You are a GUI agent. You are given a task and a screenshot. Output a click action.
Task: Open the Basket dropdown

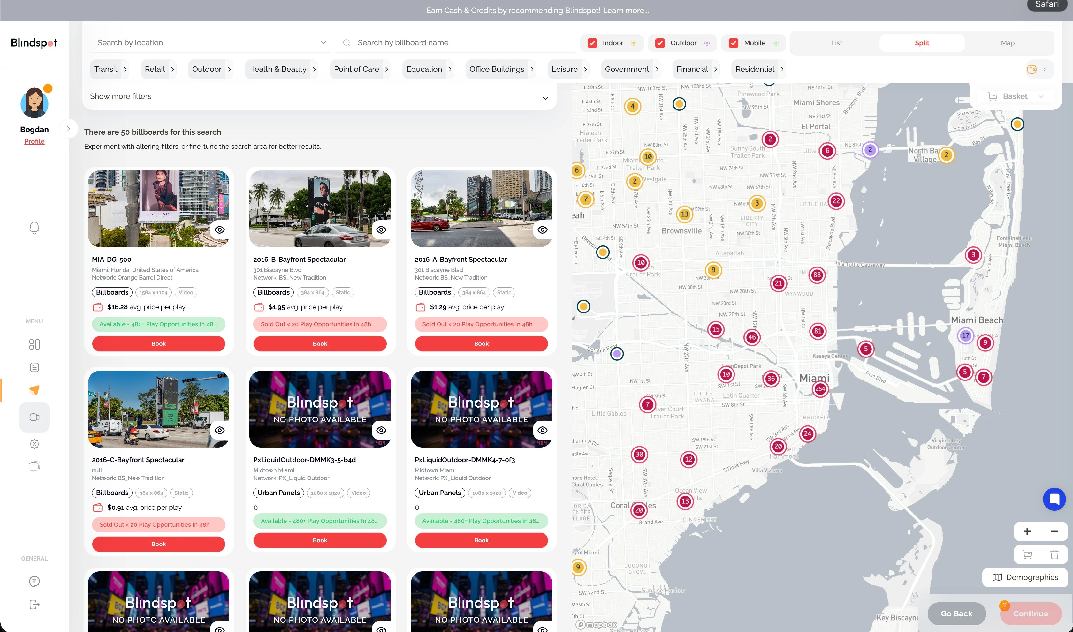tap(1015, 97)
